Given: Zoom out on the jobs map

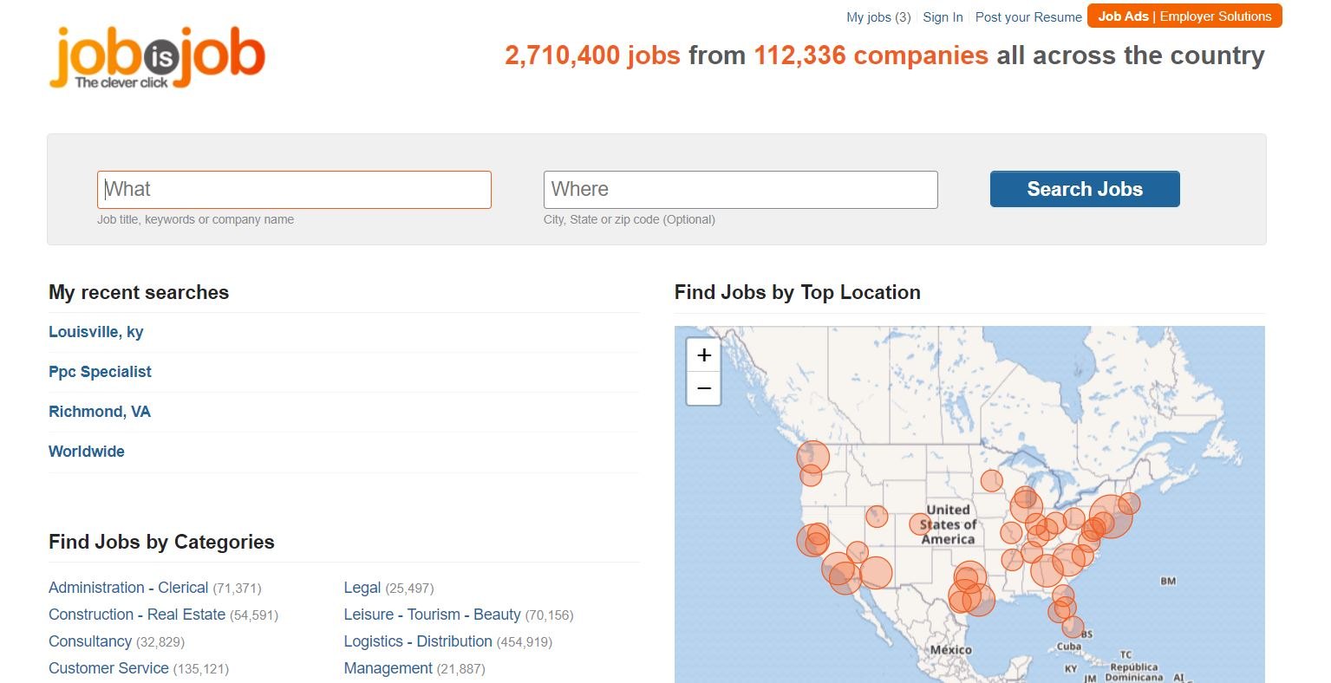Looking at the screenshot, I should coord(704,388).
